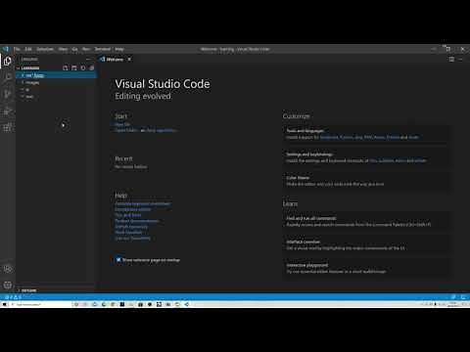
Task: Open the Explorer view in activity bar
Action: [x=8, y=61]
